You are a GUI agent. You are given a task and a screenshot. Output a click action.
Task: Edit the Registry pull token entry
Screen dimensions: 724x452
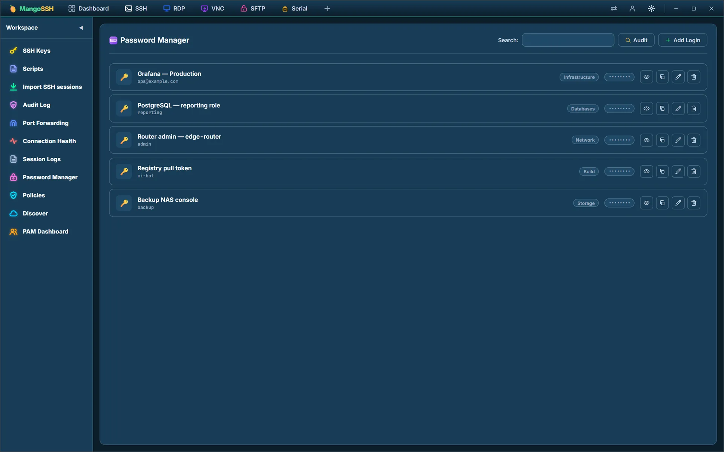coord(678,171)
